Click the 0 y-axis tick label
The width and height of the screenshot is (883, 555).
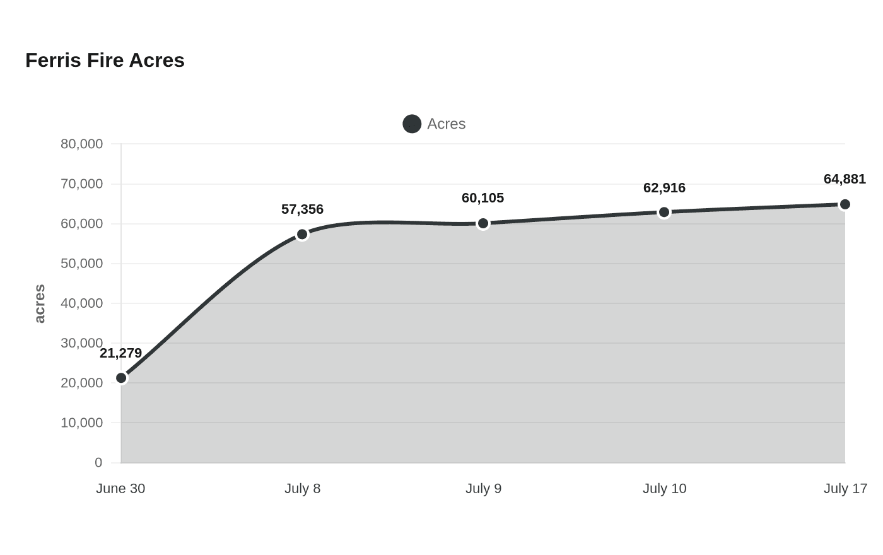(98, 462)
